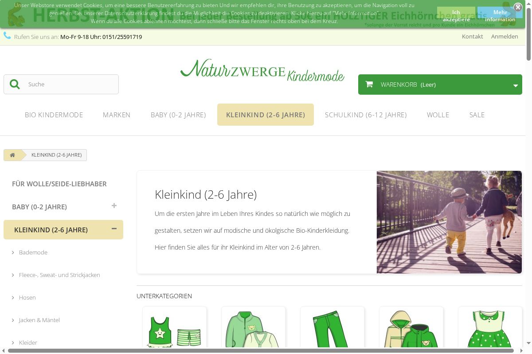Open the Sale menu
Image resolution: width=532 pixels, height=354 pixels.
[477, 115]
